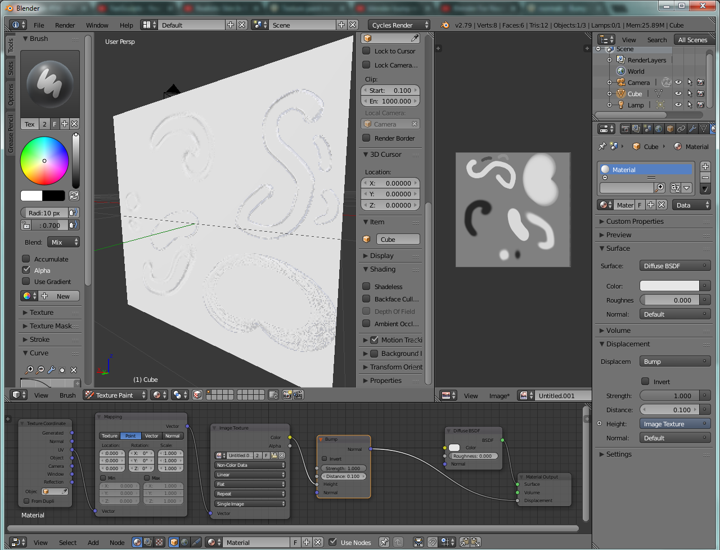
Task: Switch to the Slots tab in tool shelf
Action: click(x=11, y=69)
